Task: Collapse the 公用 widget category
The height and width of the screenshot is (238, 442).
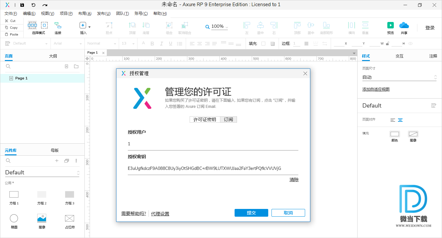Action: [x=9, y=183]
